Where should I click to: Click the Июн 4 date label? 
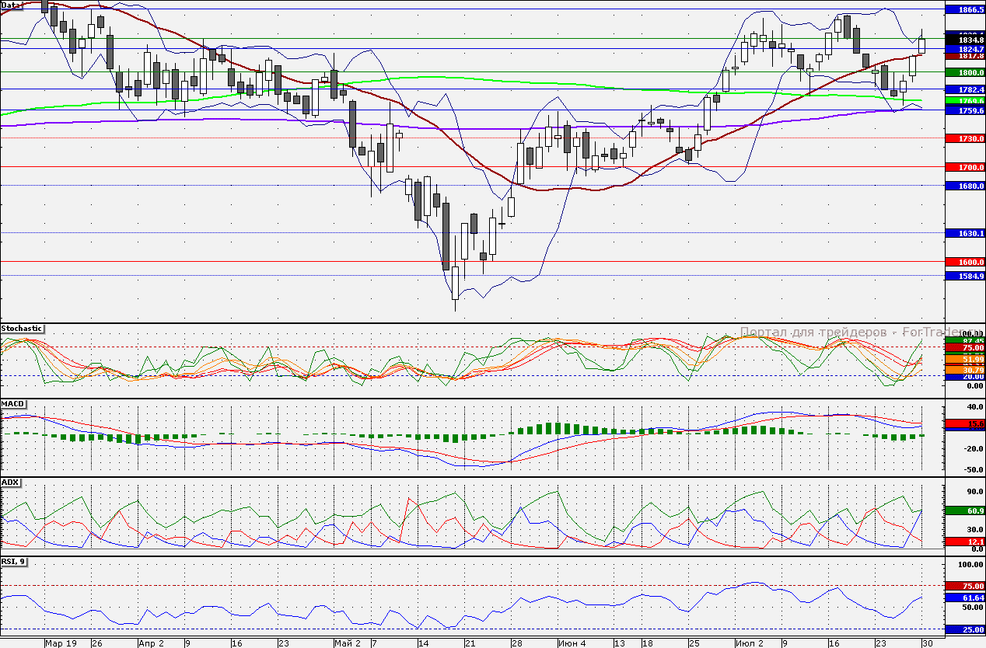click(x=572, y=643)
